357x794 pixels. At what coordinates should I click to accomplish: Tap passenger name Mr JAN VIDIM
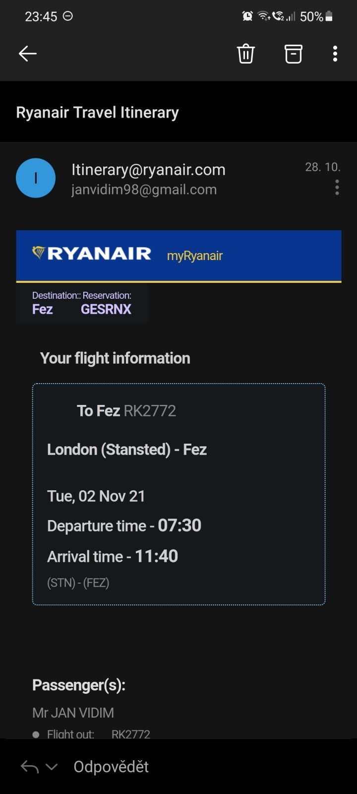(73, 713)
